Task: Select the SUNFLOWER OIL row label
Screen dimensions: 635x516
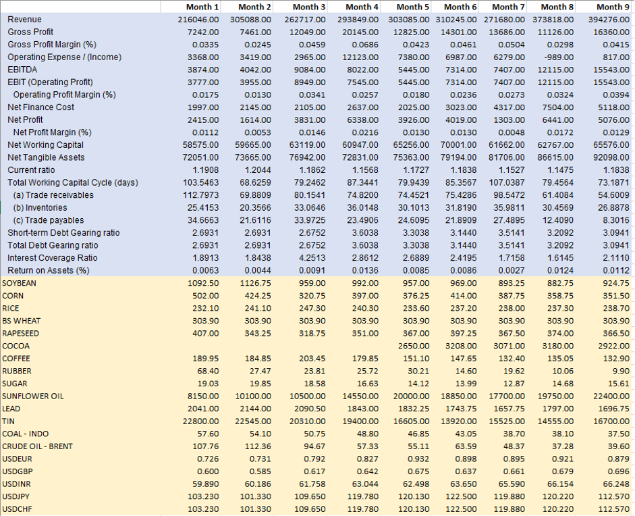Action: coord(33,396)
